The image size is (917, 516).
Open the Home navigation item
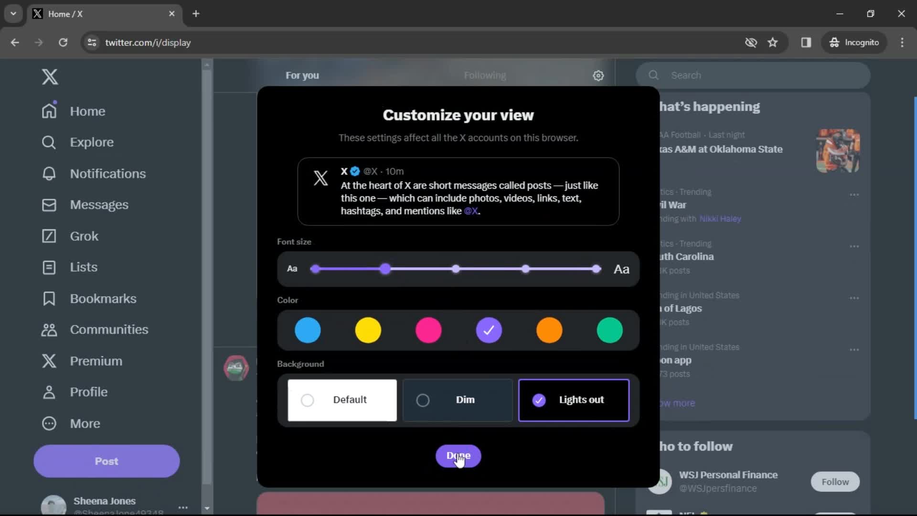point(87,111)
